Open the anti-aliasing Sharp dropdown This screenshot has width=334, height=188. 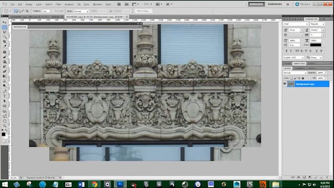click(x=317, y=57)
